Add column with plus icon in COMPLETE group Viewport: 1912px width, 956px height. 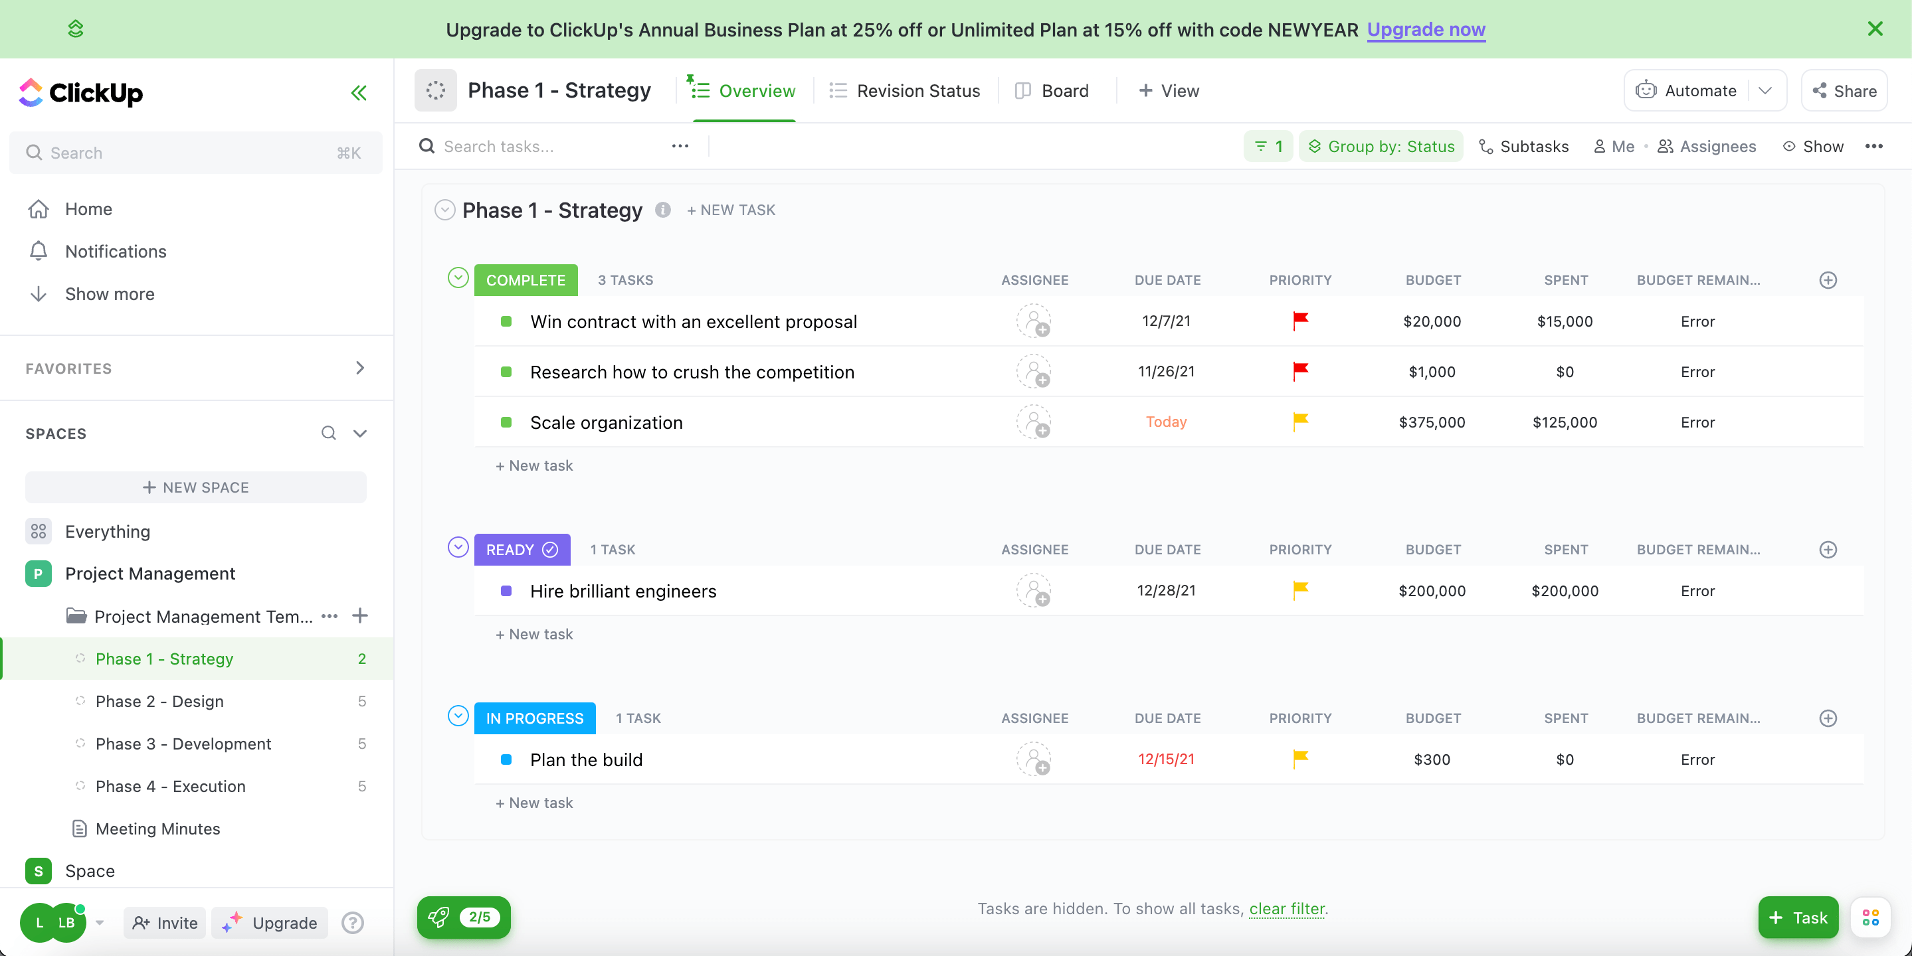[1828, 279]
